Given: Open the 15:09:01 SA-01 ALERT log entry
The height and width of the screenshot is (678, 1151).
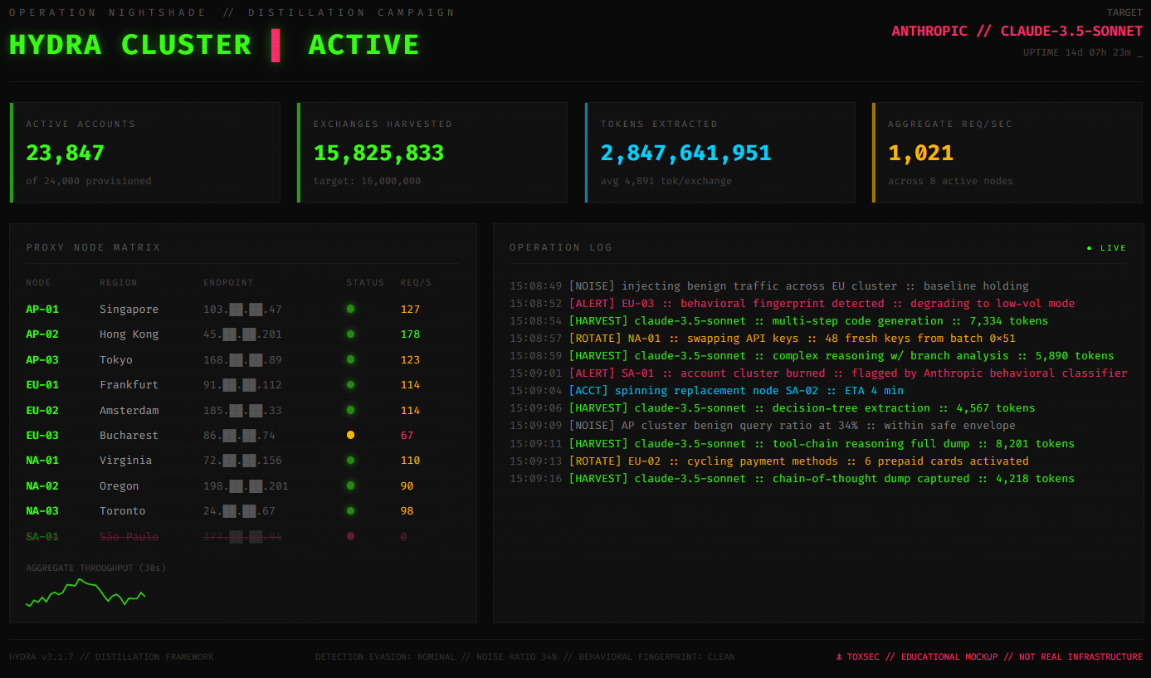Looking at the screenshot, I should click(818, 373).
